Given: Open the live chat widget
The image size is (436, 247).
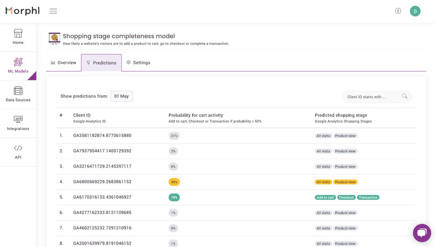Looking at the screenshot, I should (x=421, y=233).
